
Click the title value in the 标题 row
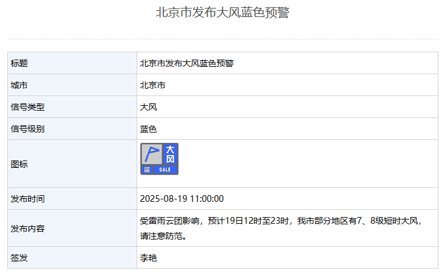[x=187, y=63]
